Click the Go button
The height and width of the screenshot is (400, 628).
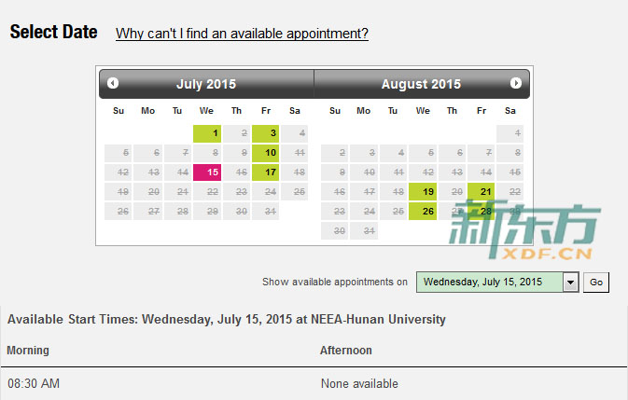coord(596,283)
